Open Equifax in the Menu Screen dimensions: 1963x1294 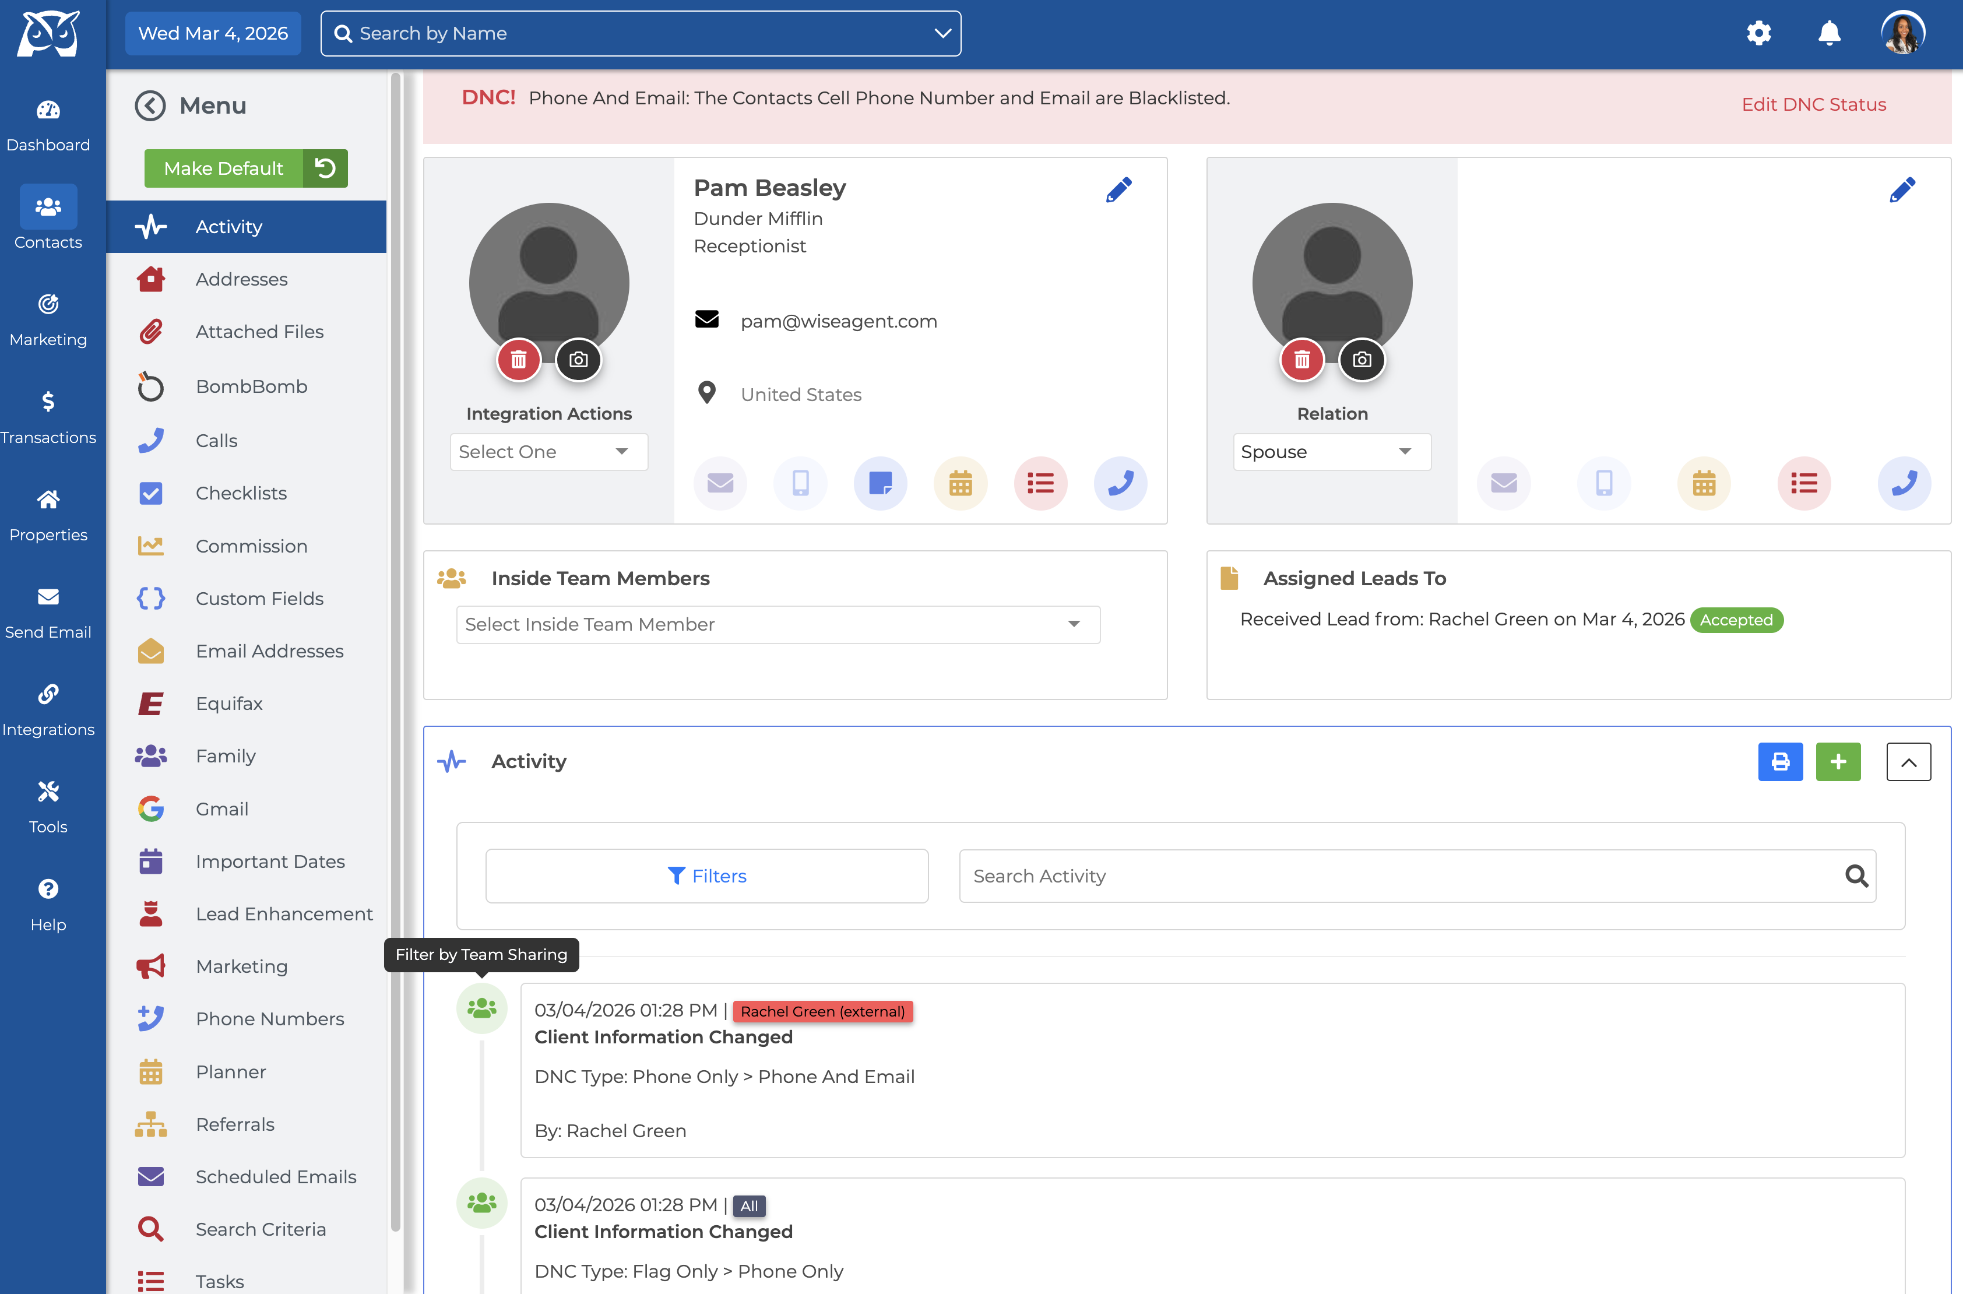pos(247,704)
